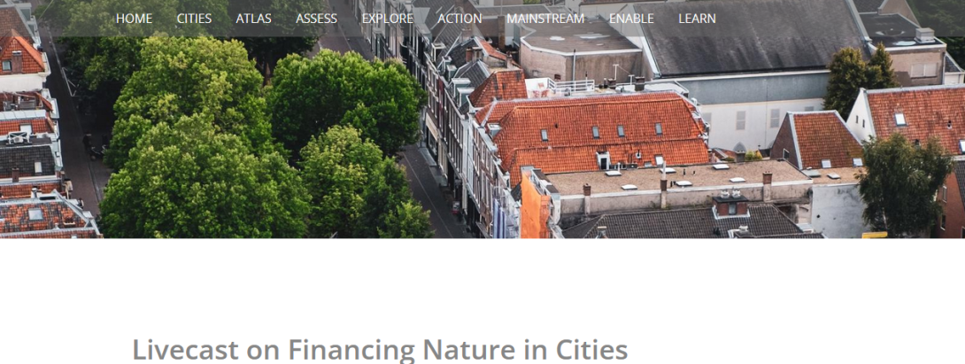This screenshot has width=965, height=364.
Task: Select ATLAS in the top navigation
Action: click(253, 19)
